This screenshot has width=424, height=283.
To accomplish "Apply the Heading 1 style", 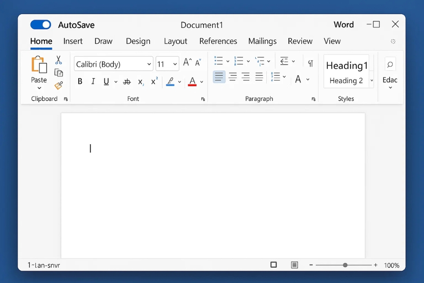I will point(347,65).
